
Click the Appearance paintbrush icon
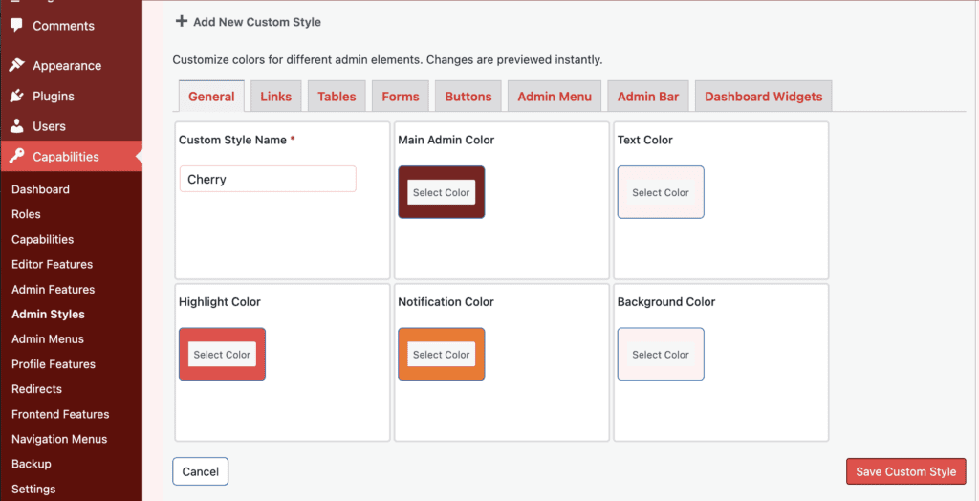tap(16, 66)
